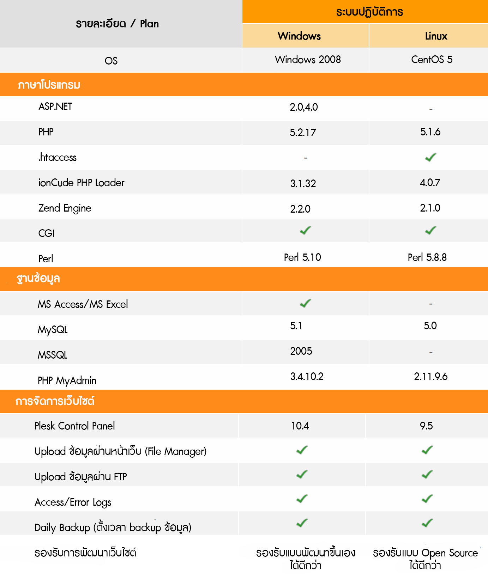The width and height of the screenshot is (488, 579).
Task: Click the Daily Backup checkmark under Linux
Action: (427, 523)
